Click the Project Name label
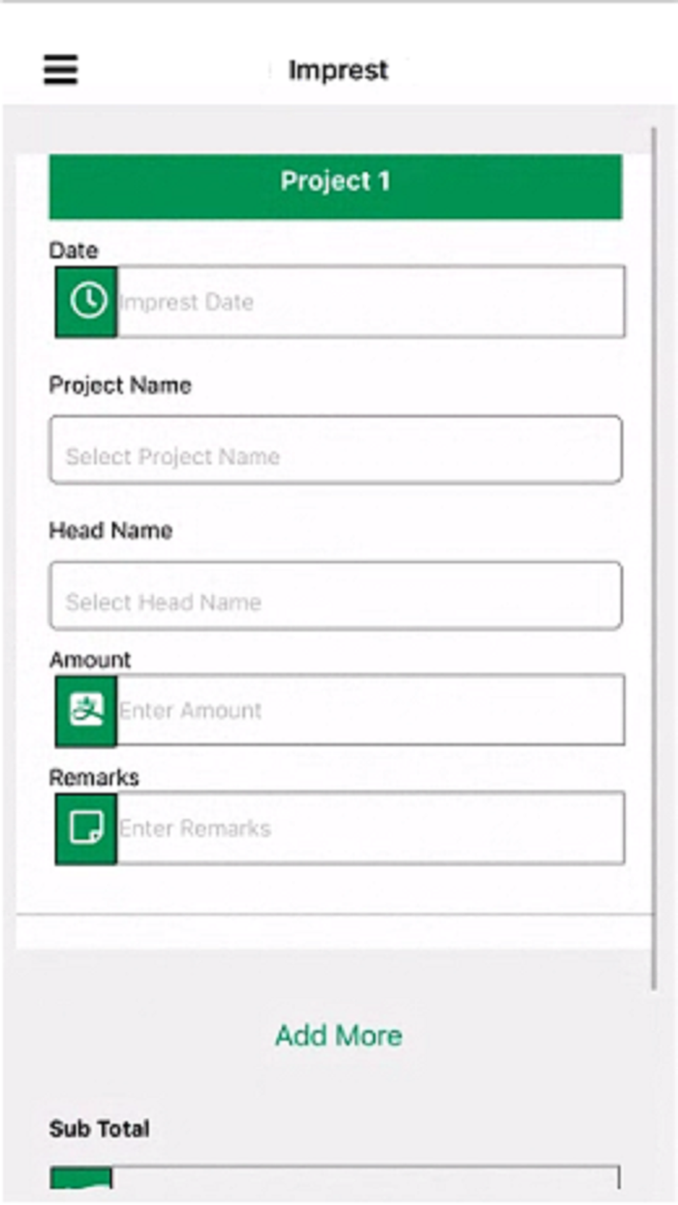This screenshot has width=678, height=1205. coord(120,386)
